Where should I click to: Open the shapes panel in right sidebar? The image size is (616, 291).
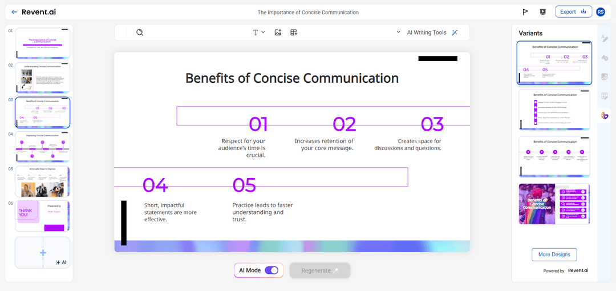pos(605,58)
